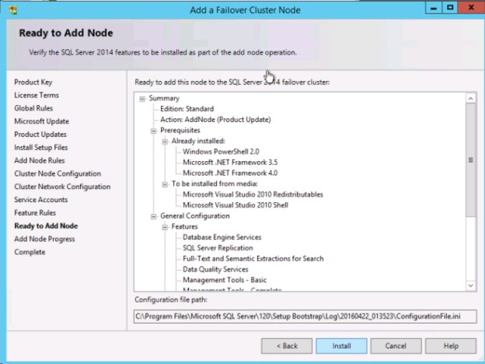Cancel the add node wizard
This screenshot has width=485, height=364.
click(x=396, y=346)
